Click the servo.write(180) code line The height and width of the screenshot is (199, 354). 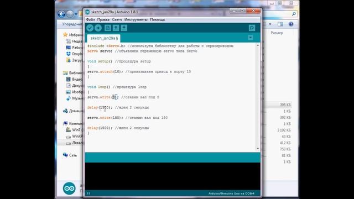[128, 118]
